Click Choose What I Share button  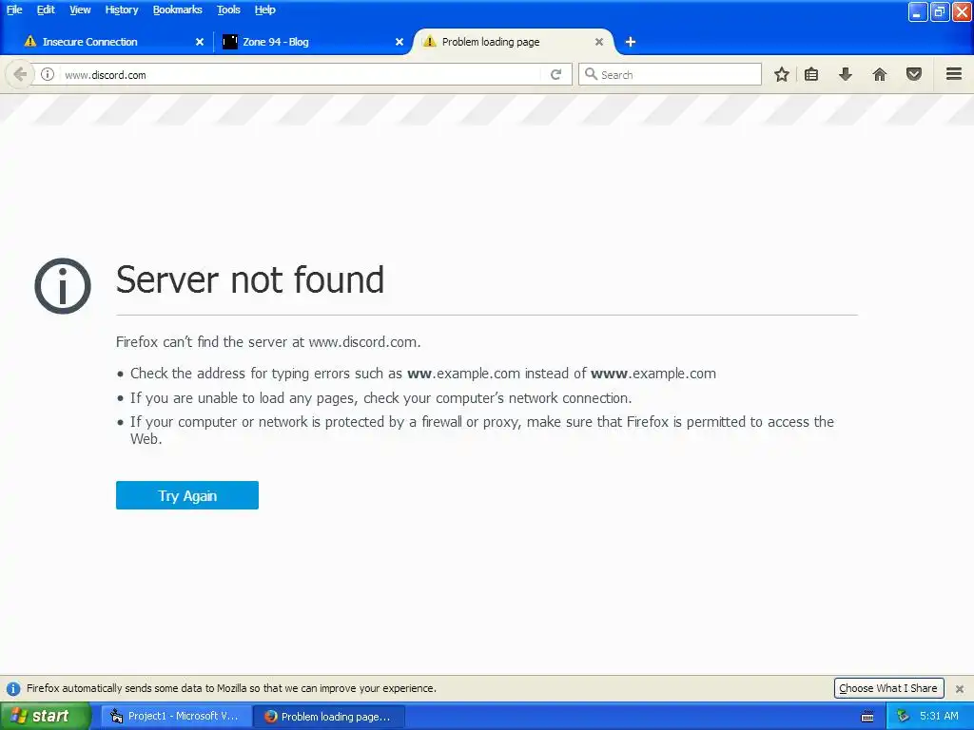(888, 688)
